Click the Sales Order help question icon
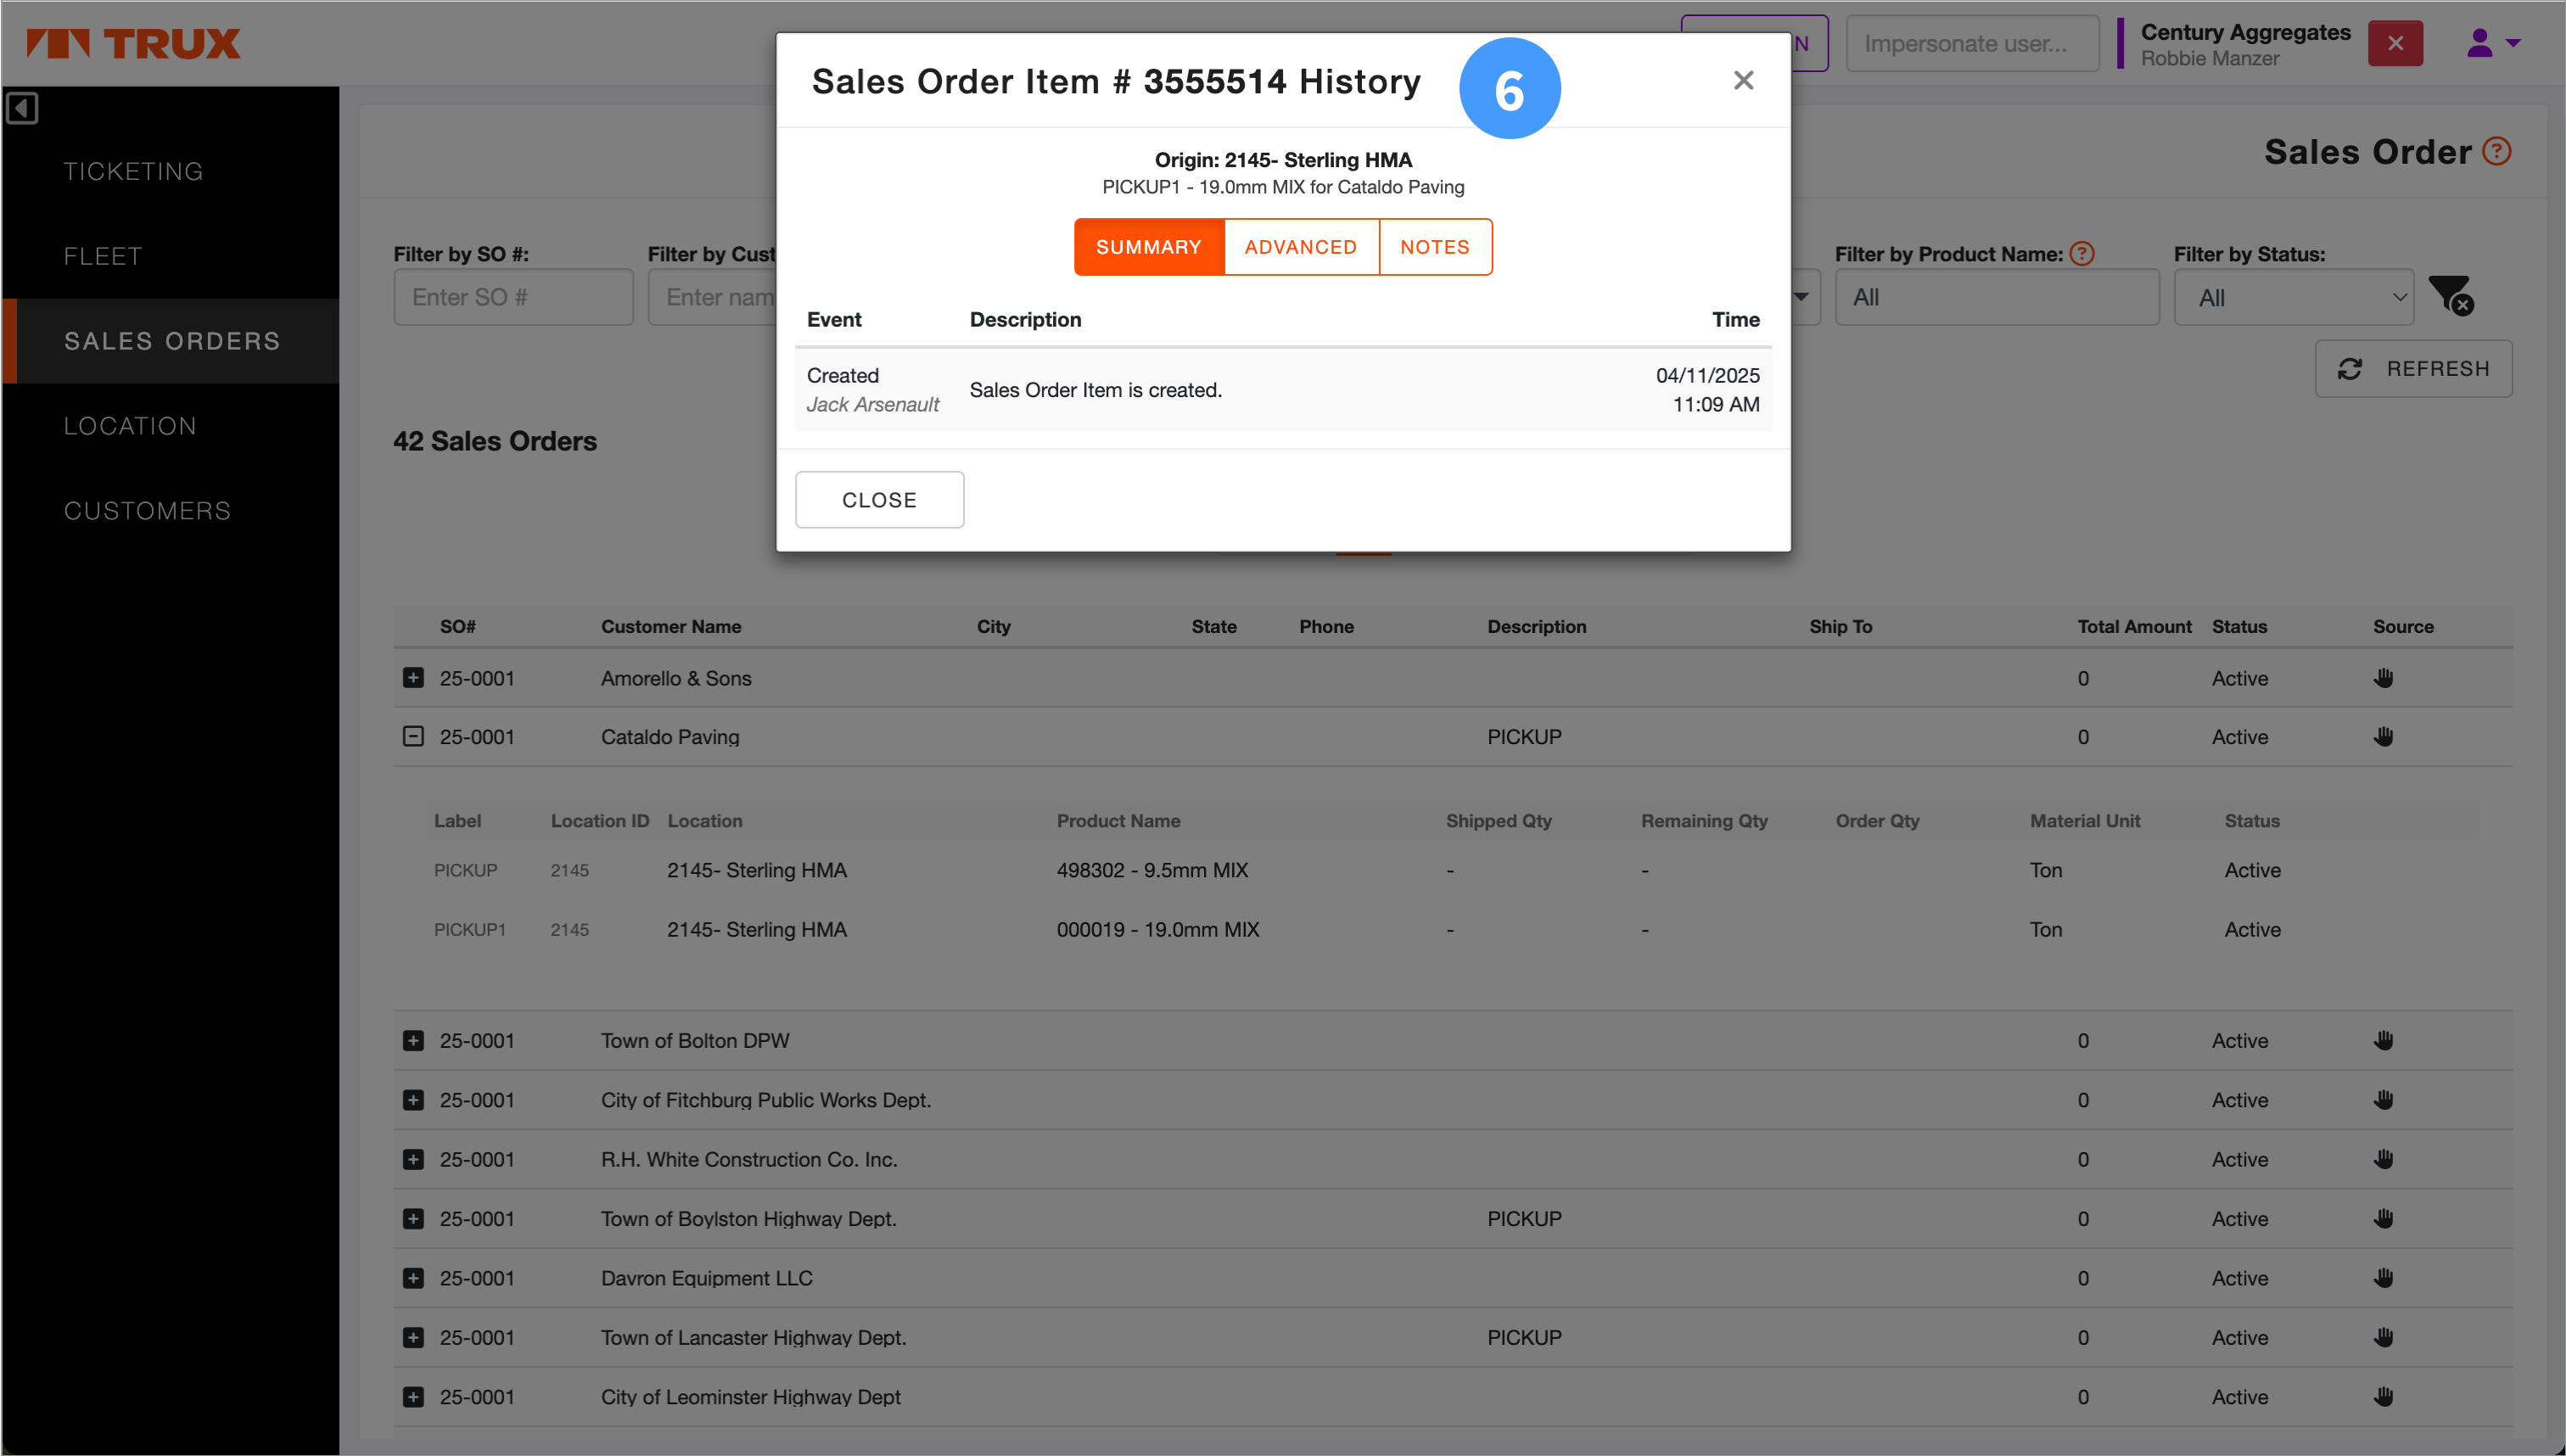 [2497, 151]
